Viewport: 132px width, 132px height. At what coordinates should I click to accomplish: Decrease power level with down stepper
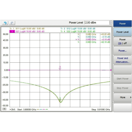click(x=111, y=23)
